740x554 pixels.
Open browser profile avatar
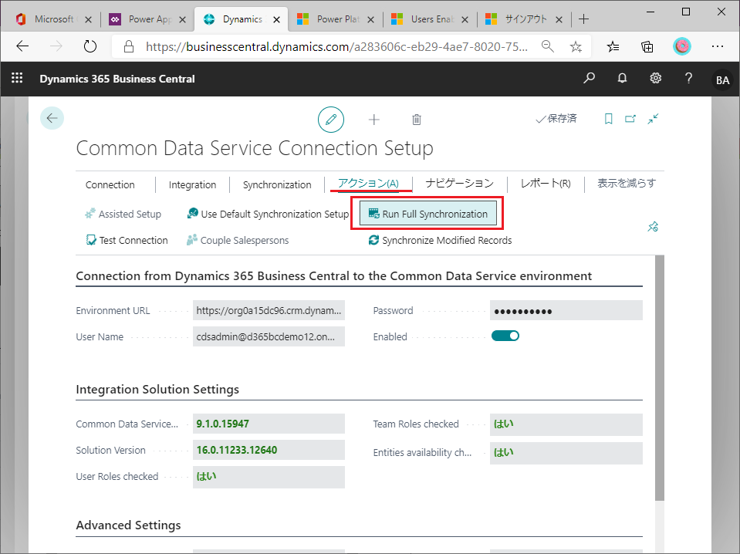click(x=682, y=46)
